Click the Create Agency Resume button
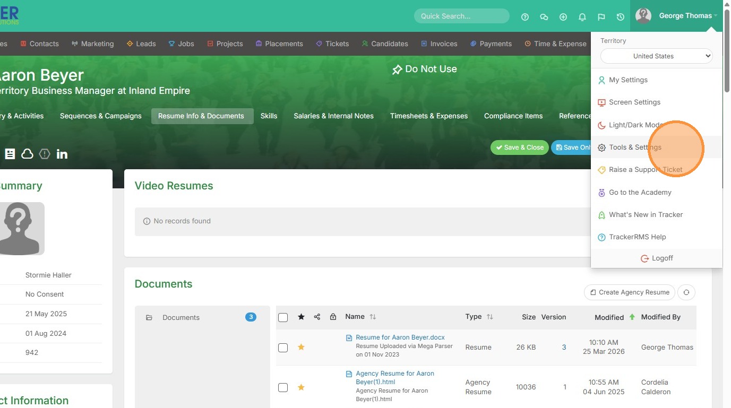 click(x=630, y=292)
